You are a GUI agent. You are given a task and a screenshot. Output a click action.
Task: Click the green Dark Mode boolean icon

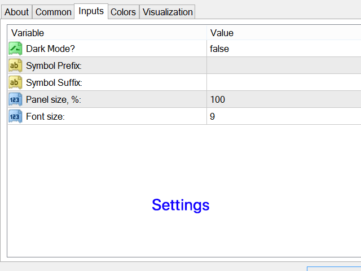pos(15,49)
